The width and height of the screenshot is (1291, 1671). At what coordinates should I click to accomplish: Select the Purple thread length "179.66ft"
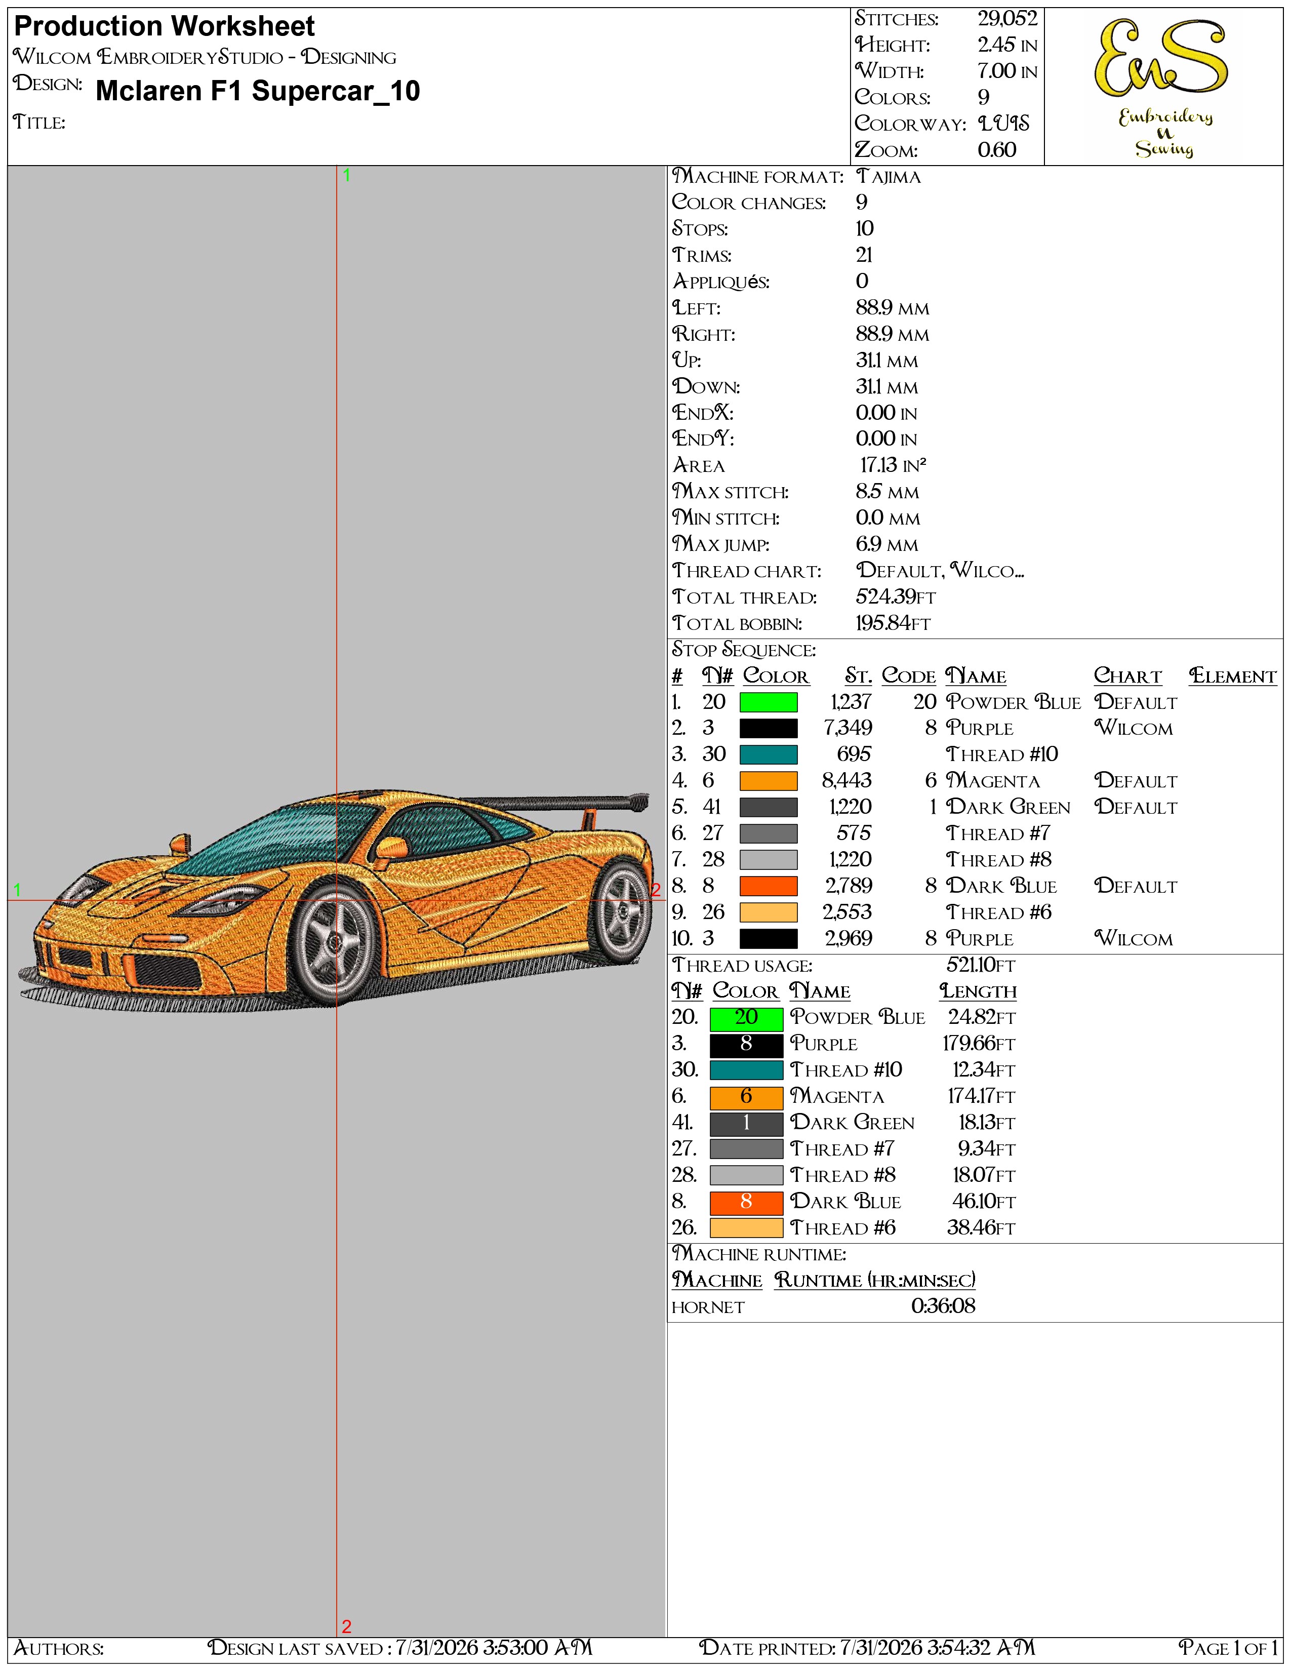click(979, 1044)
